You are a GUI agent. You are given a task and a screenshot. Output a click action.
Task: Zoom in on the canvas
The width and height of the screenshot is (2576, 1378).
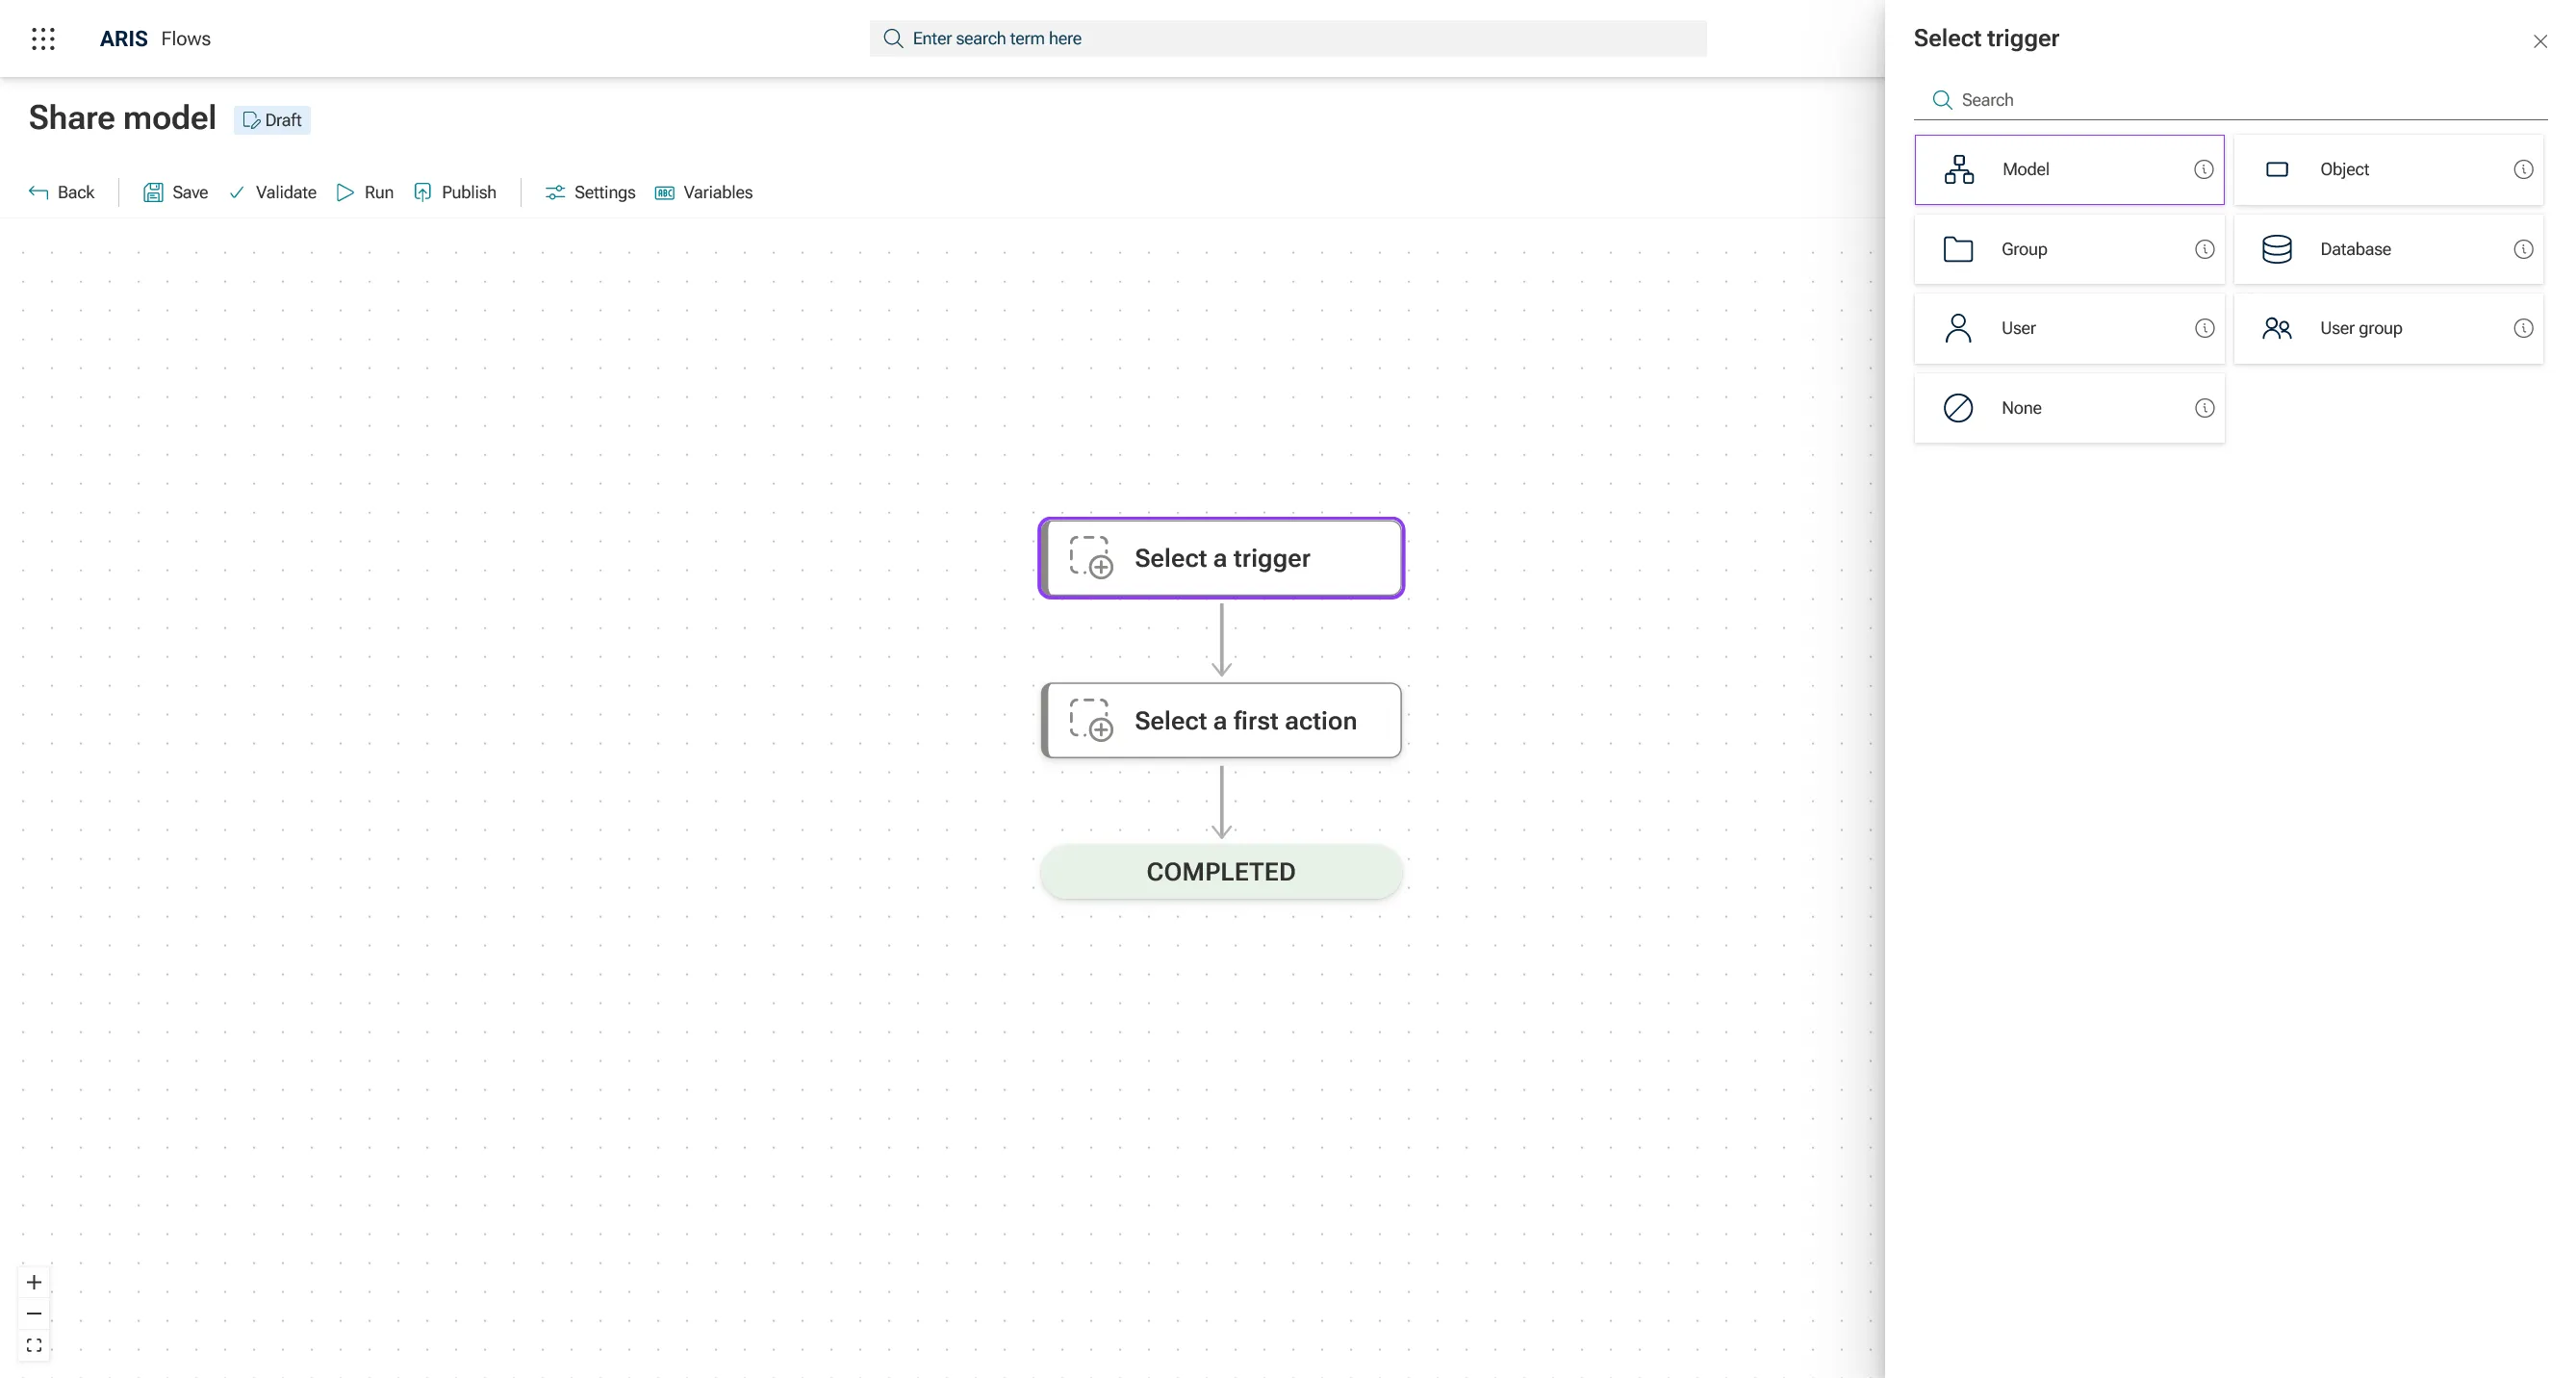coord(34,1282)
